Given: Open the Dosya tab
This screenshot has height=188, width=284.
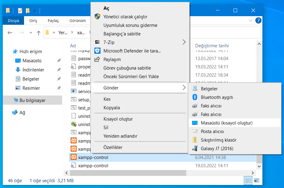Looking at the screenshot, I should pos(13,21).
